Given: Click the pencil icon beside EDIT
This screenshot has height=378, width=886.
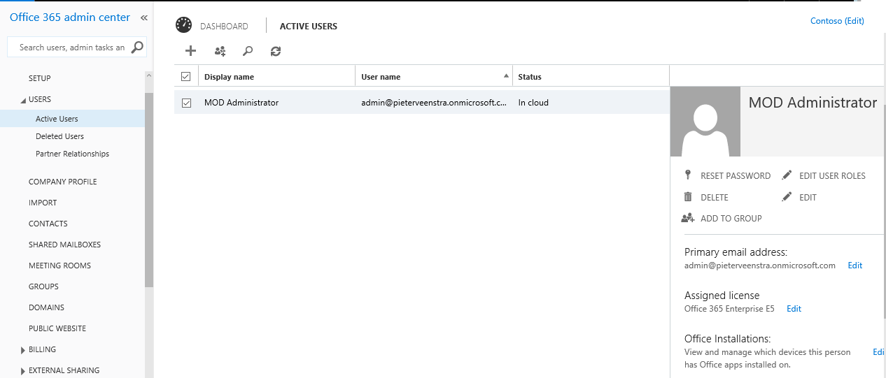Looking at the screenshot, I should click(x=787, y=197).
